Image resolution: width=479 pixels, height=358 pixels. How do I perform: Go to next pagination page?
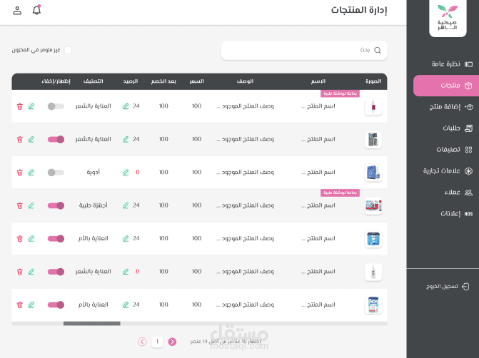tap(172, 342)
